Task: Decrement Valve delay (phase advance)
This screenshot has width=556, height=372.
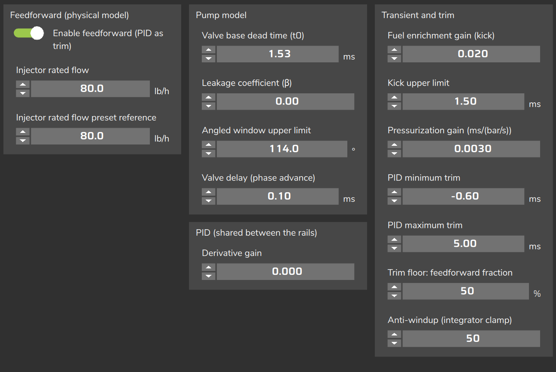Action: pos(209,200)
